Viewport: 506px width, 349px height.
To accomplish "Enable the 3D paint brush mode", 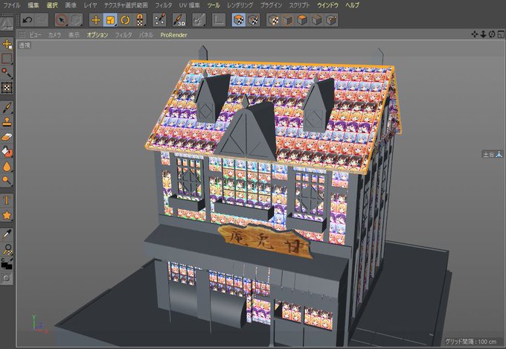I will 179,20.
